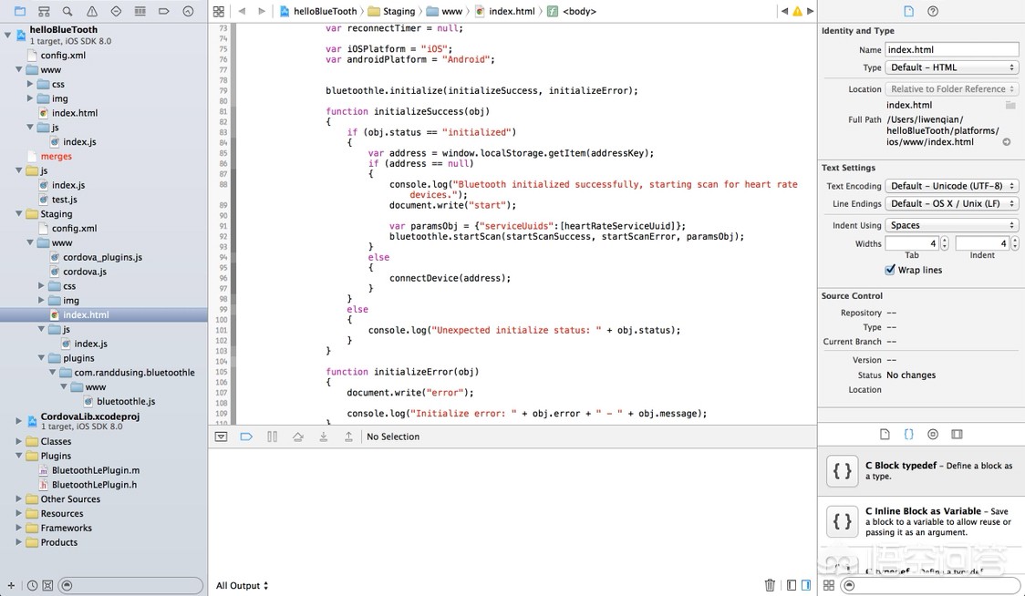The width and height of the screenshot is (1025, 596).
Task: Increment the Tab width stepper
Action: coord(945,240)
